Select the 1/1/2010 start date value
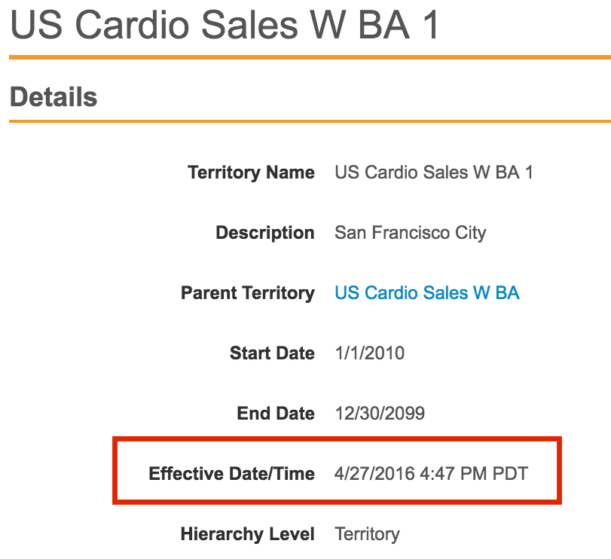The height and width of the screenshot is (559, 611). pyautogui.click(x=369, y=353)
